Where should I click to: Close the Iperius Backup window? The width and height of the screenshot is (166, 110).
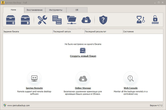coord(162,2)
